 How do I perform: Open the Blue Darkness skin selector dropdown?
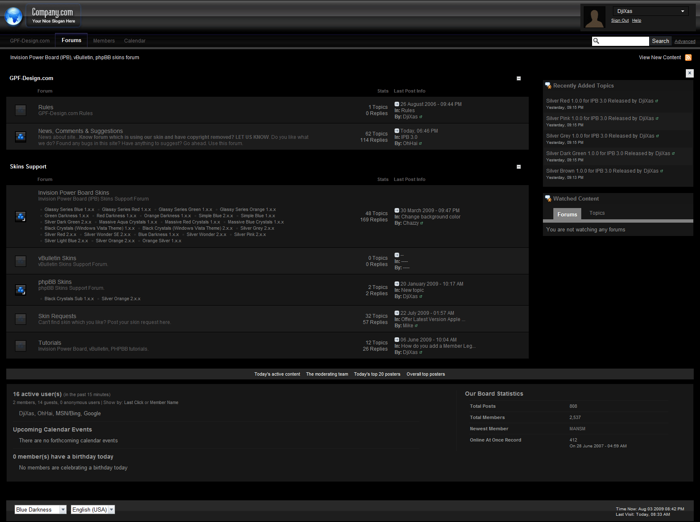[40, 509]
